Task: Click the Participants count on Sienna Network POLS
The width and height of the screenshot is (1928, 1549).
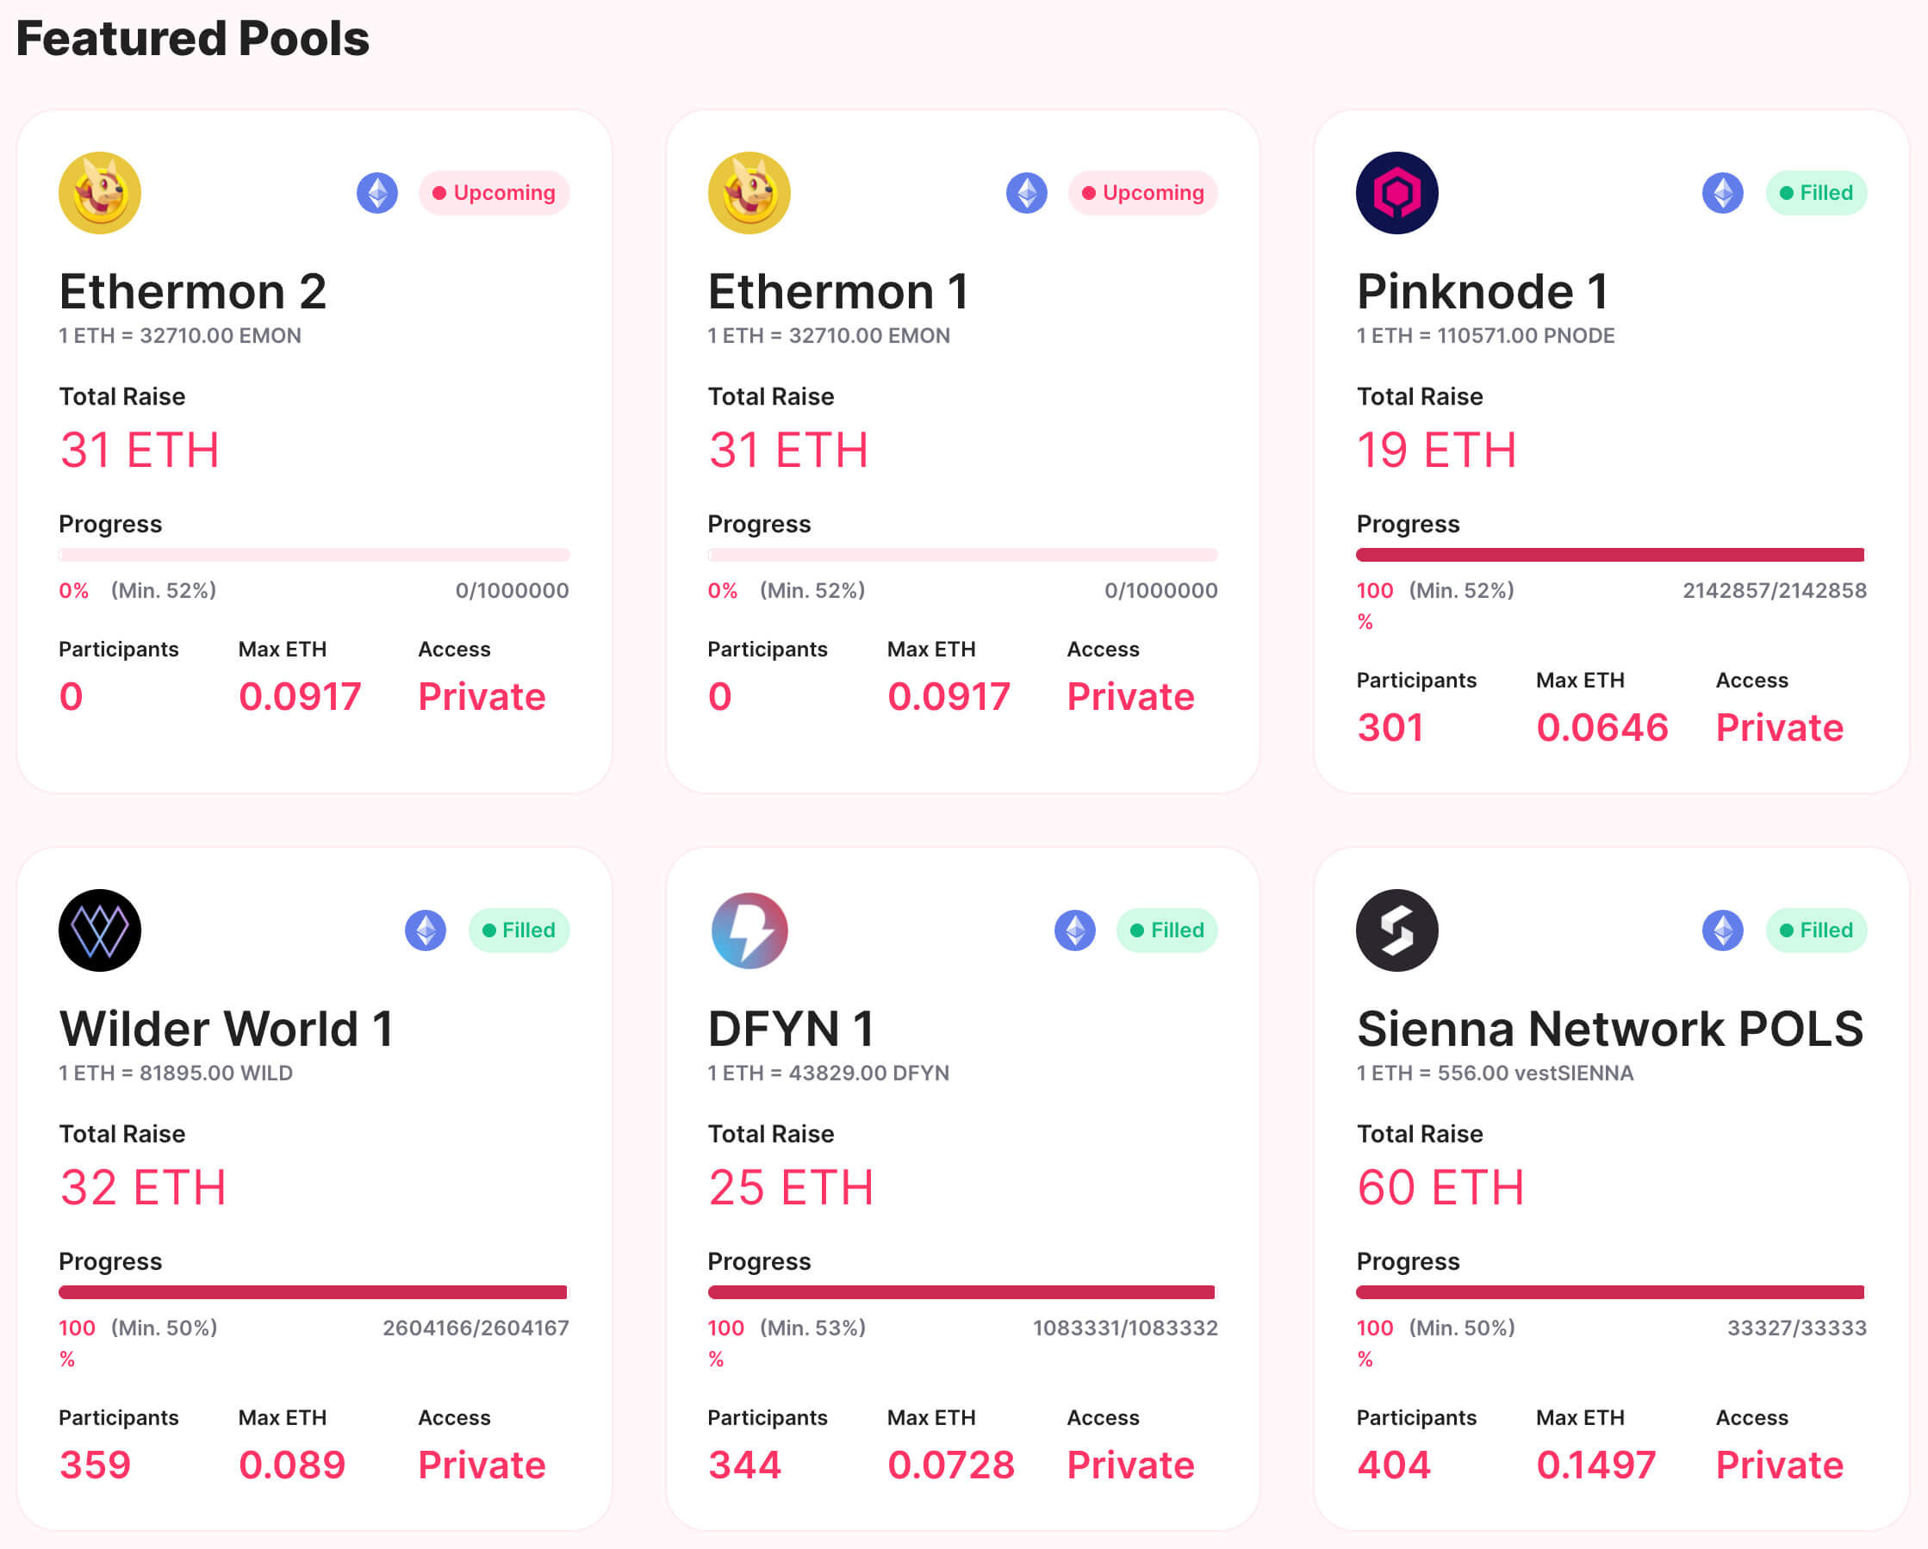Action: pos(1392,1465)
